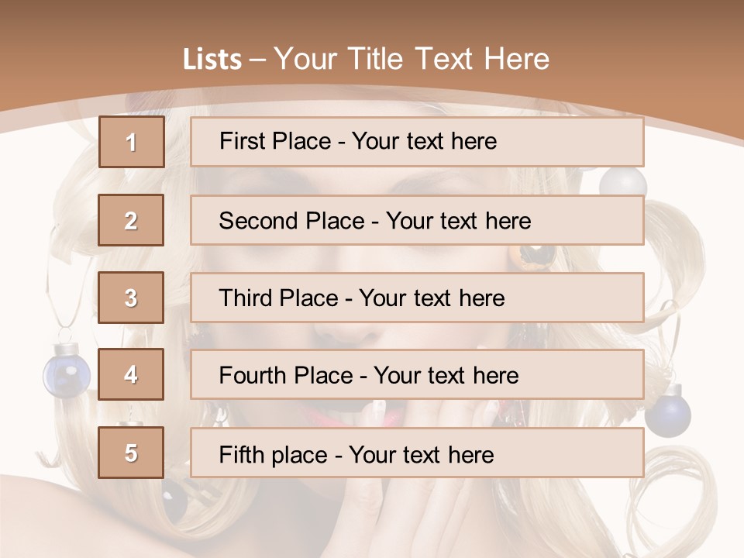Image resolution: width=744 pixels, height=558 pixels.
Task: Select the Fourth Place text bar
Action: (417, 374)
